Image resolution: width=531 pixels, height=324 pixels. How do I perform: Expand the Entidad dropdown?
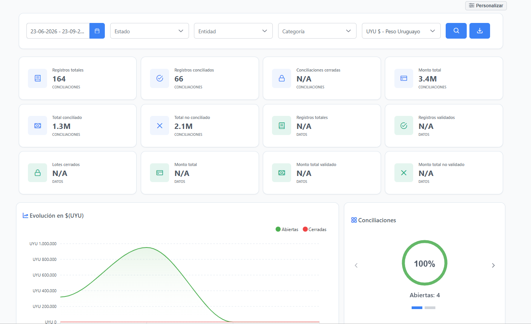click(233, 31)
